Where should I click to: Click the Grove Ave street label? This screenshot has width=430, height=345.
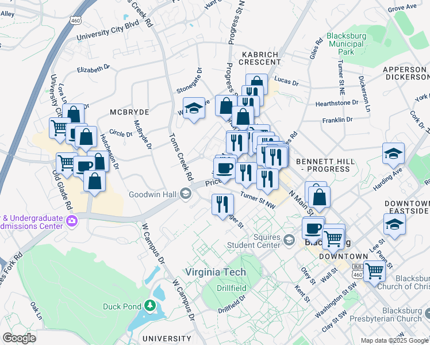pos(402,8)
